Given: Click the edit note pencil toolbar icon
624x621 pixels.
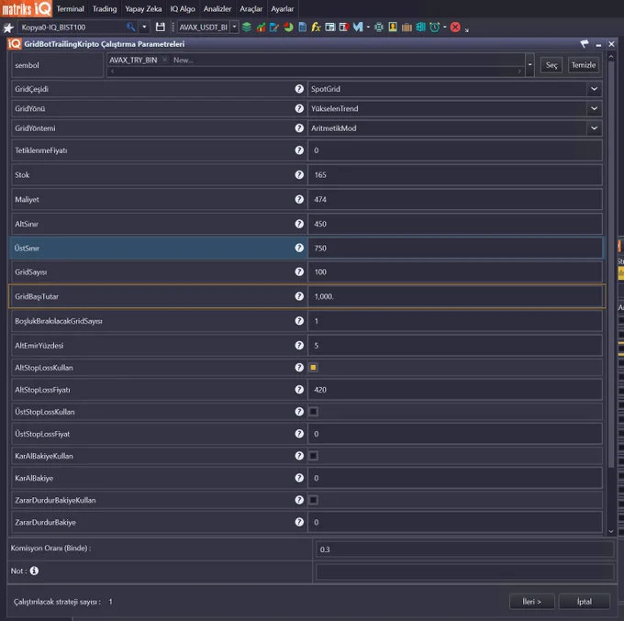Looking at the screenshot, I should coord(274,27).
